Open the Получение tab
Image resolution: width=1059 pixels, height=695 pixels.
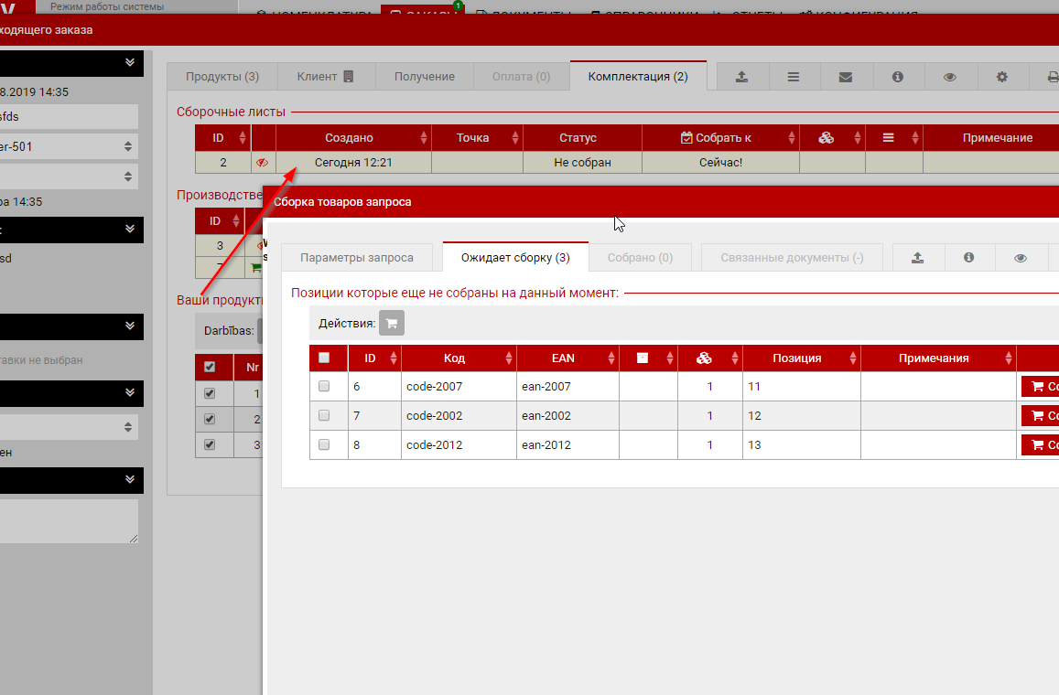click(x=424, y=77)
